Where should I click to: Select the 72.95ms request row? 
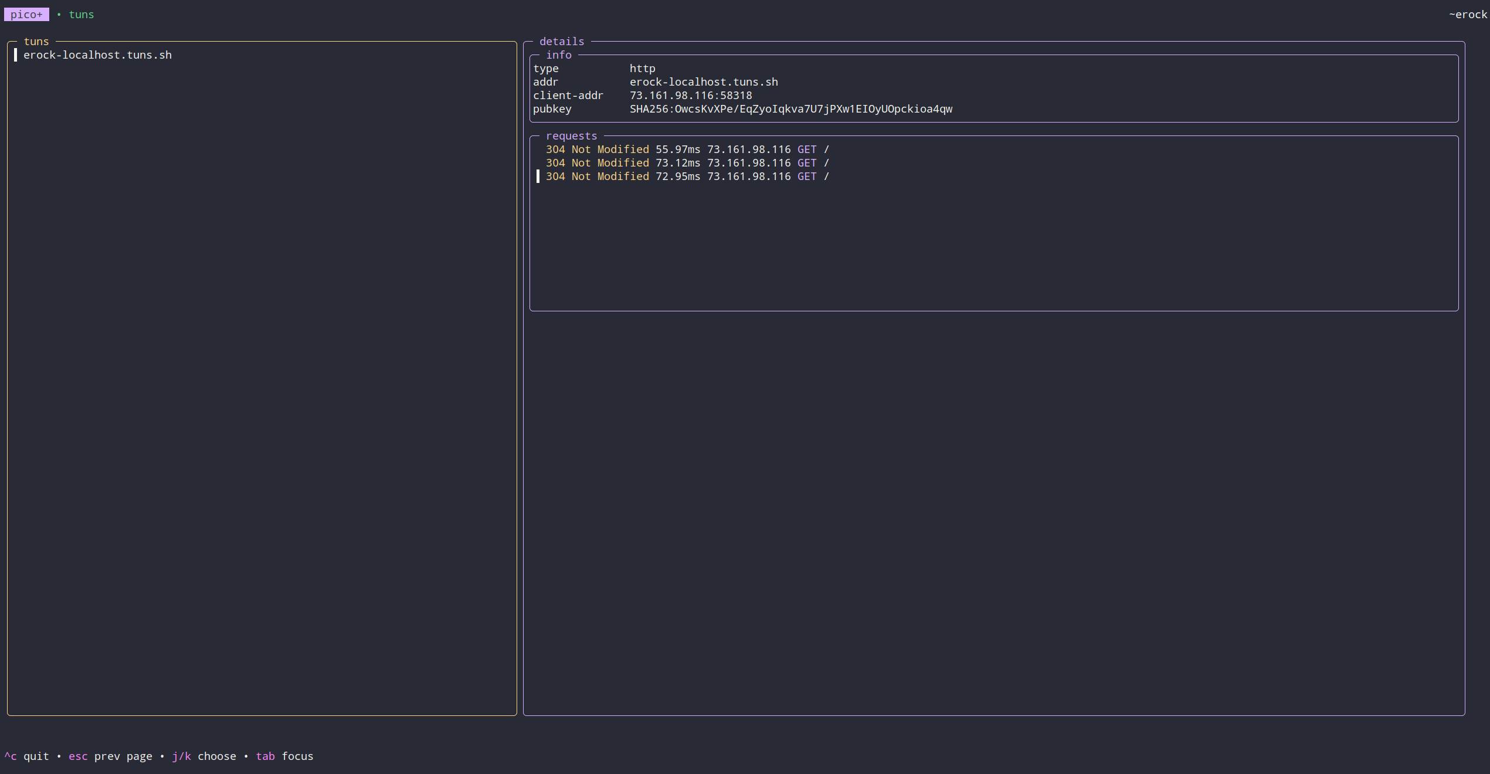tap(687, 176)
